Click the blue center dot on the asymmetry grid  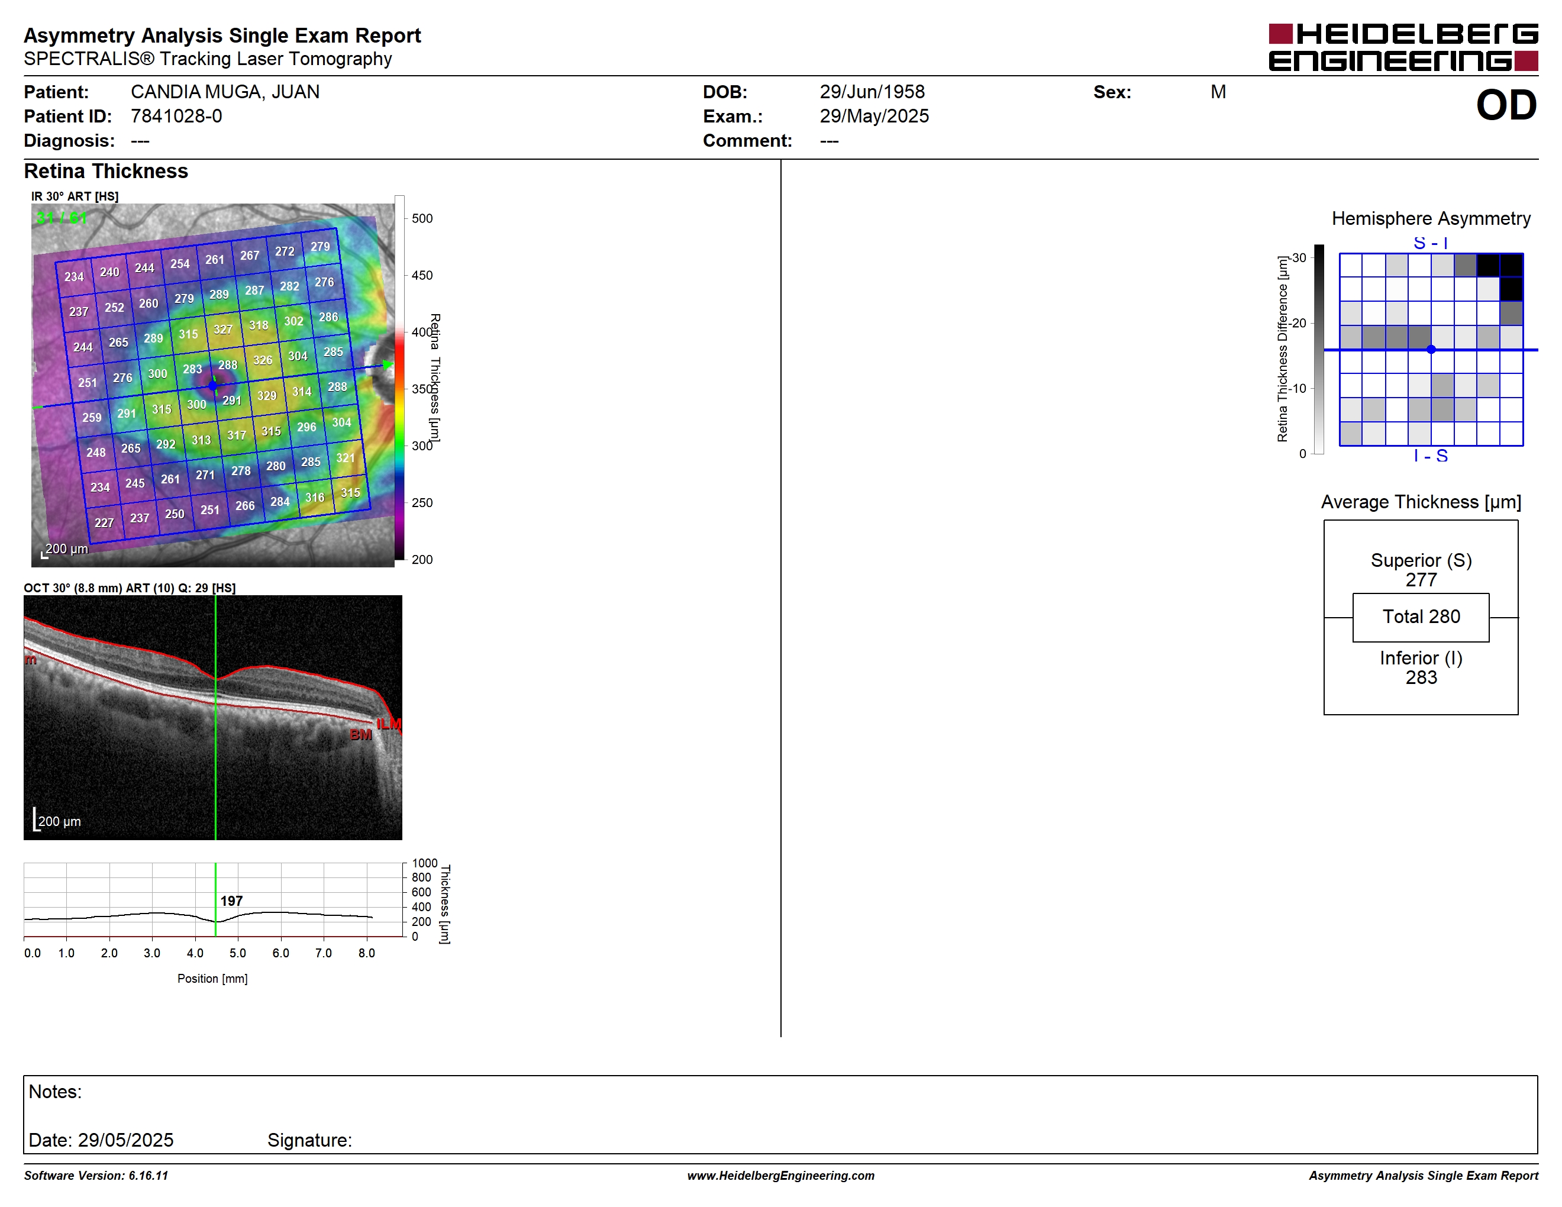tap(1431, 350)
